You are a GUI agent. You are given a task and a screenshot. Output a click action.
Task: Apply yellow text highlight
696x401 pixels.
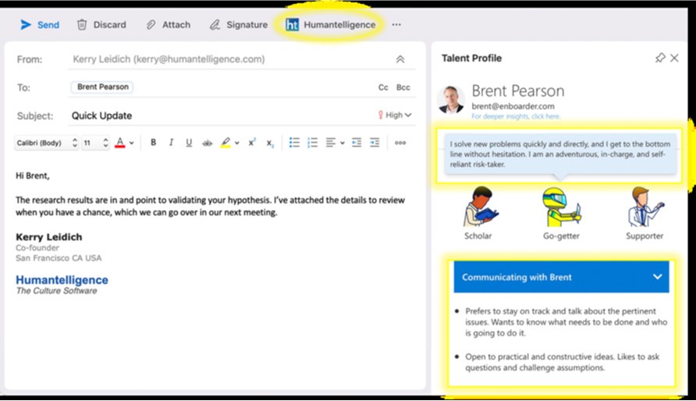click(225, 143)
